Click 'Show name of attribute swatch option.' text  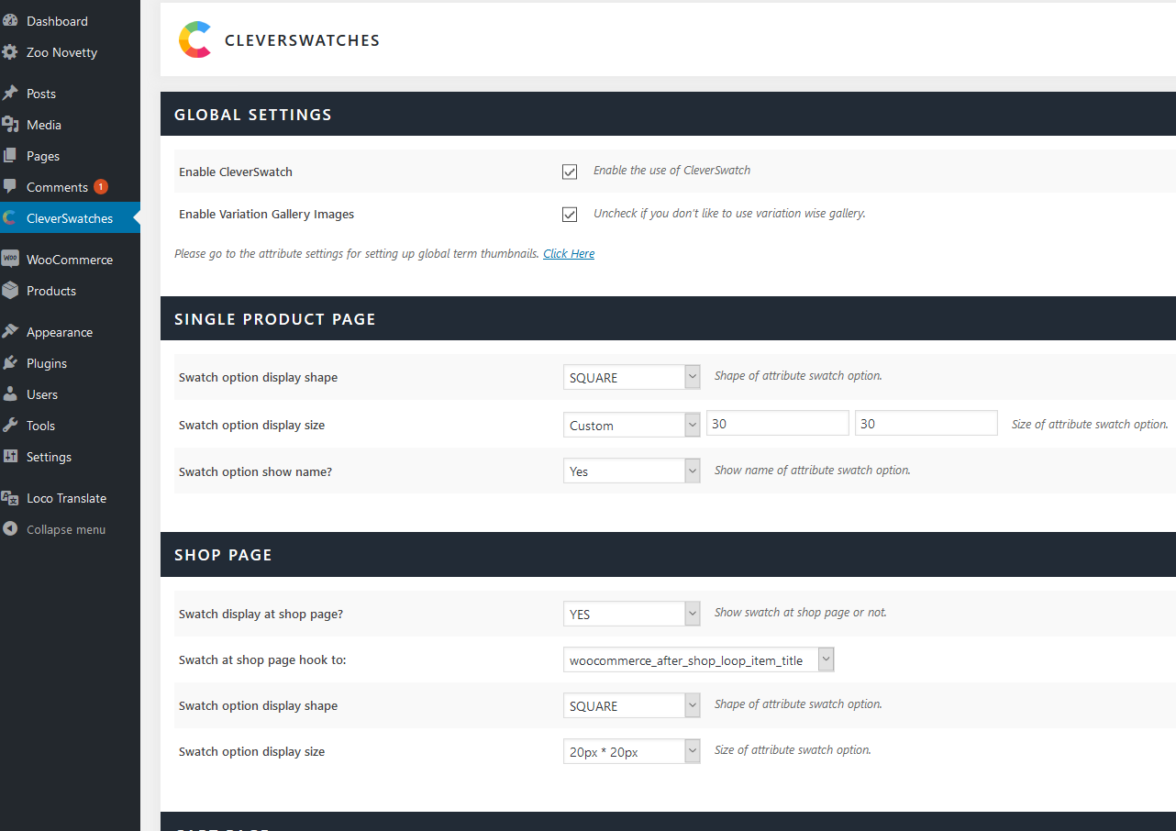(813, 471)
